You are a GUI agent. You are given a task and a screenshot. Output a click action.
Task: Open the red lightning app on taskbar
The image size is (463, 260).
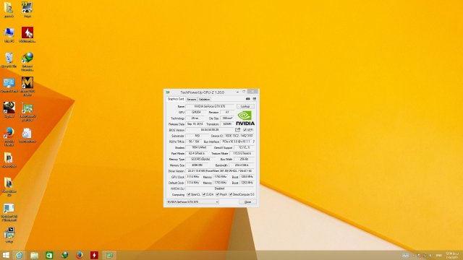(x=94, y=255)
